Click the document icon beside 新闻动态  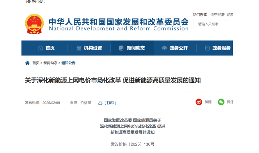121,48
